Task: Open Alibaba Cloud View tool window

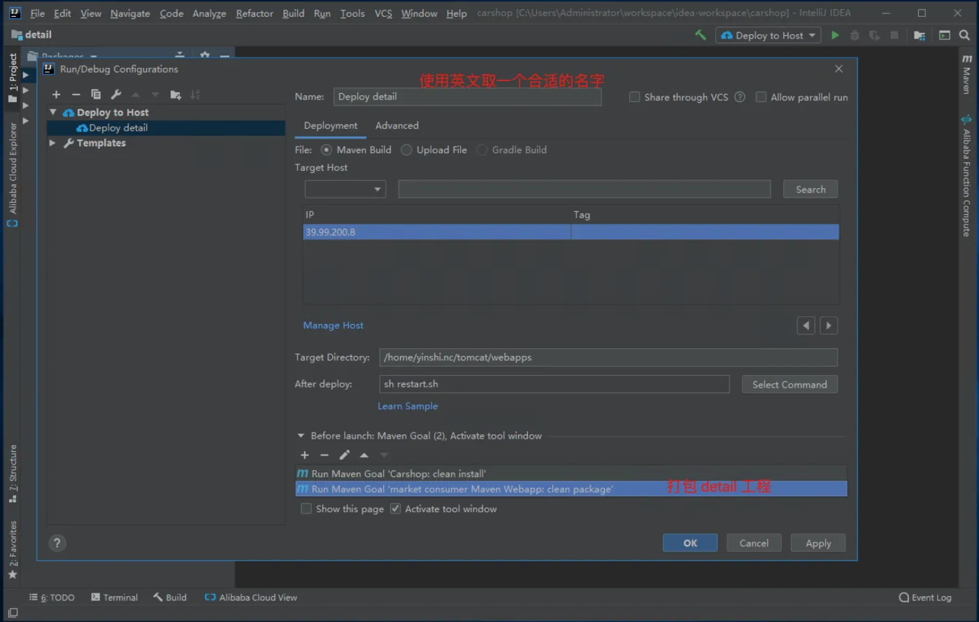Action: (251, 598)
